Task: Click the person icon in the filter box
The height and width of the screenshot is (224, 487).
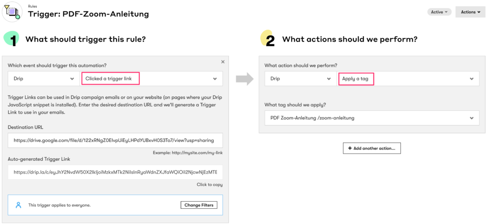Action: point(19,205)
